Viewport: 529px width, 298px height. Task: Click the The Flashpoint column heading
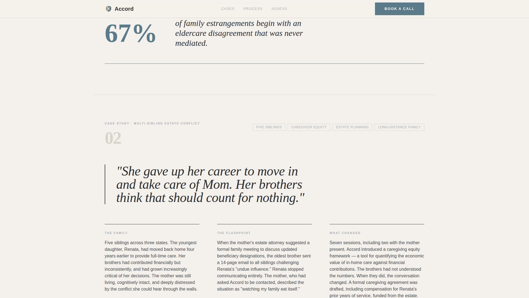click(x=234, y=233)
